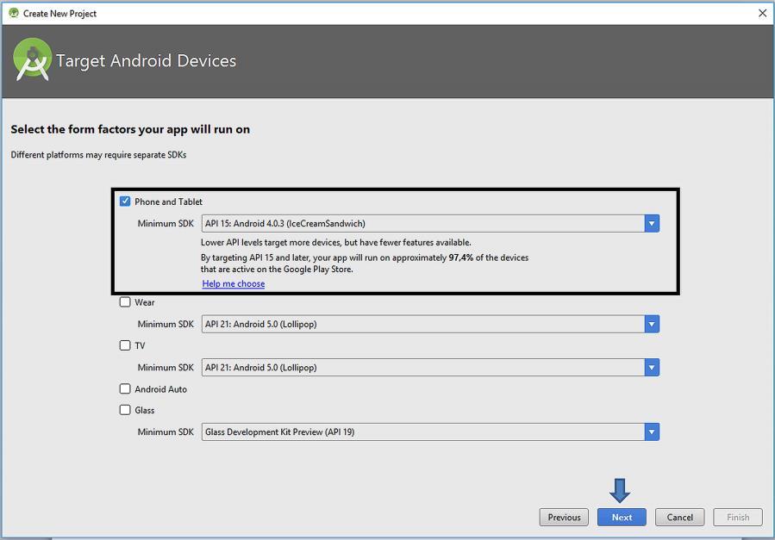This screenshot has height=540, width=775.
Task: Click the 'Target Android Devices' heading
Action: [x=147, y=60]
